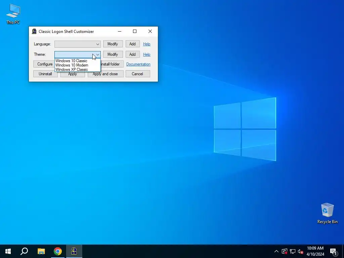Click the Apply button
Screen dimensions: 344x258
pyautogui.click(x=73, y=74)
